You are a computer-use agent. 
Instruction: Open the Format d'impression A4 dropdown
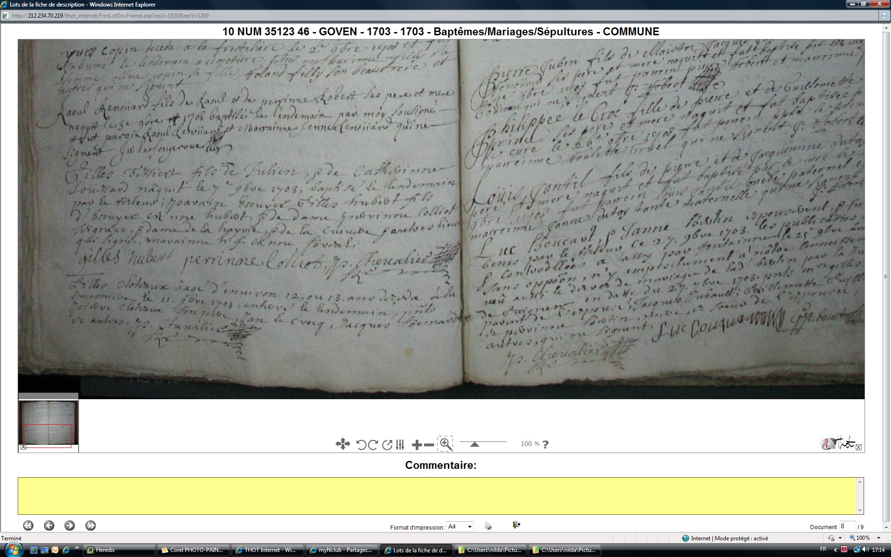point(470,526)
